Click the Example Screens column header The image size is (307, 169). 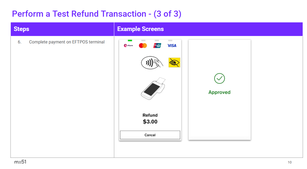[x=140, y=29]
